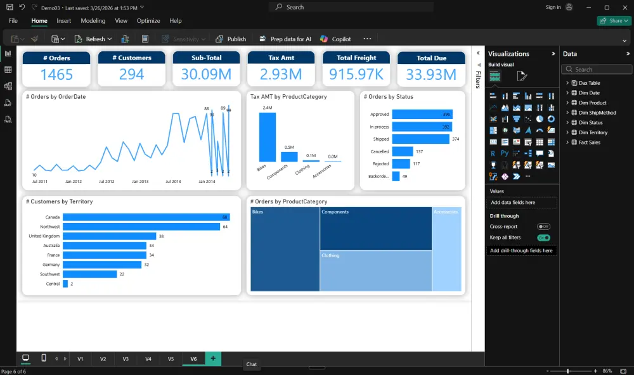Switch to desktop layout icon

click(25, 358)
